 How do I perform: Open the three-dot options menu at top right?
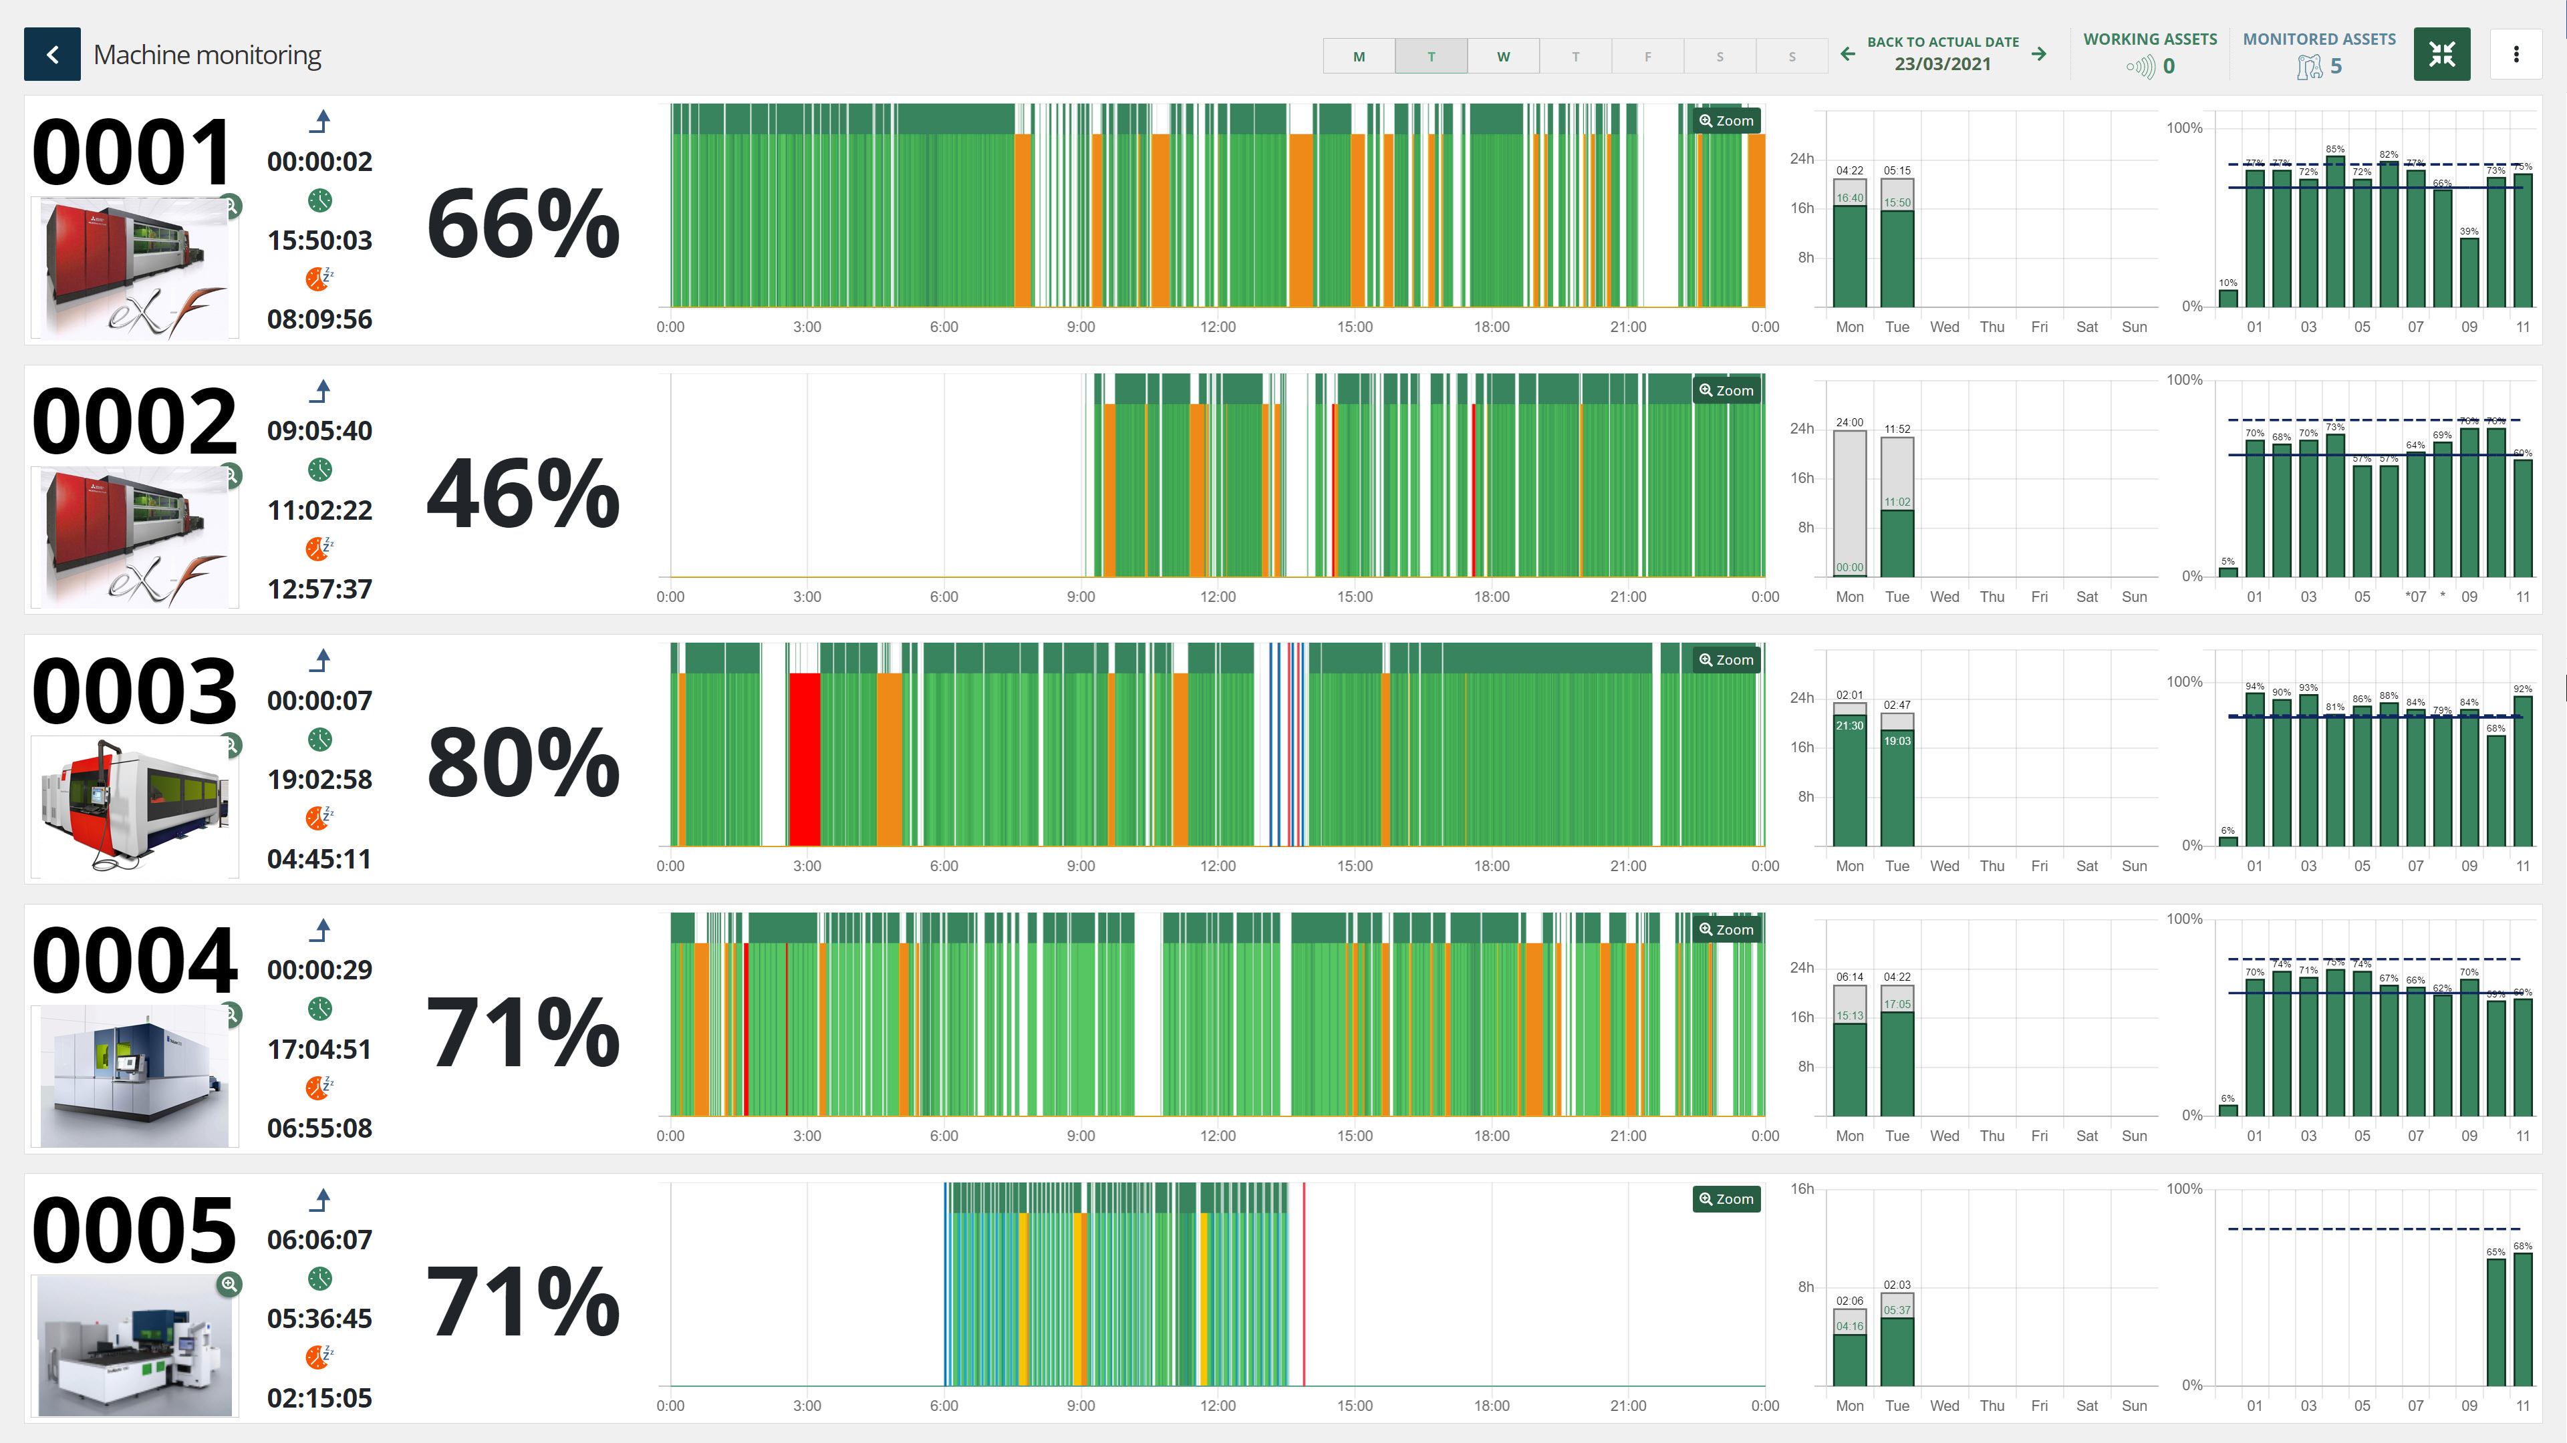(x=2515, y=53)
